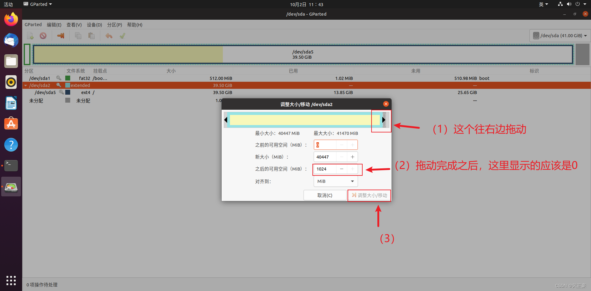Collapse the /dev/sda2 tree row
Screen dimensions: 591x291
pos(26,85)
